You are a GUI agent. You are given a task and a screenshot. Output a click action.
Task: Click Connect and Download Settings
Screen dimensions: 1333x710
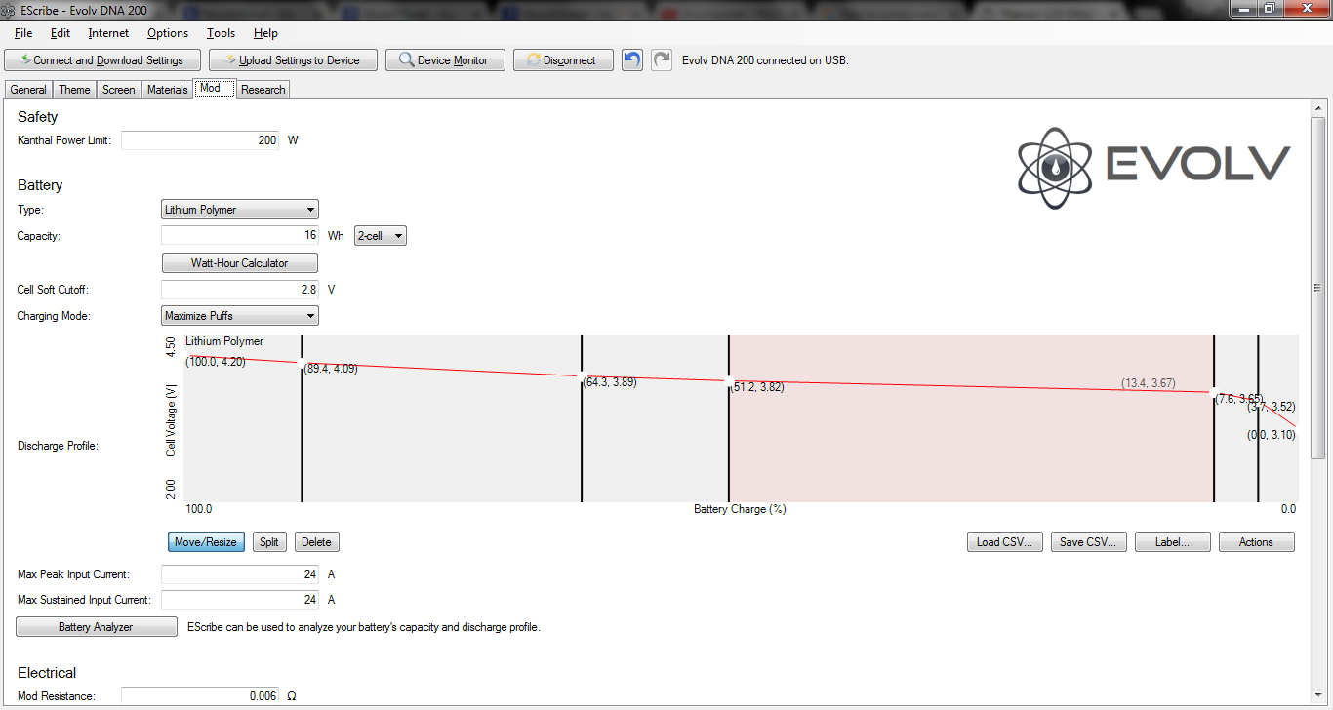(102, 60)
